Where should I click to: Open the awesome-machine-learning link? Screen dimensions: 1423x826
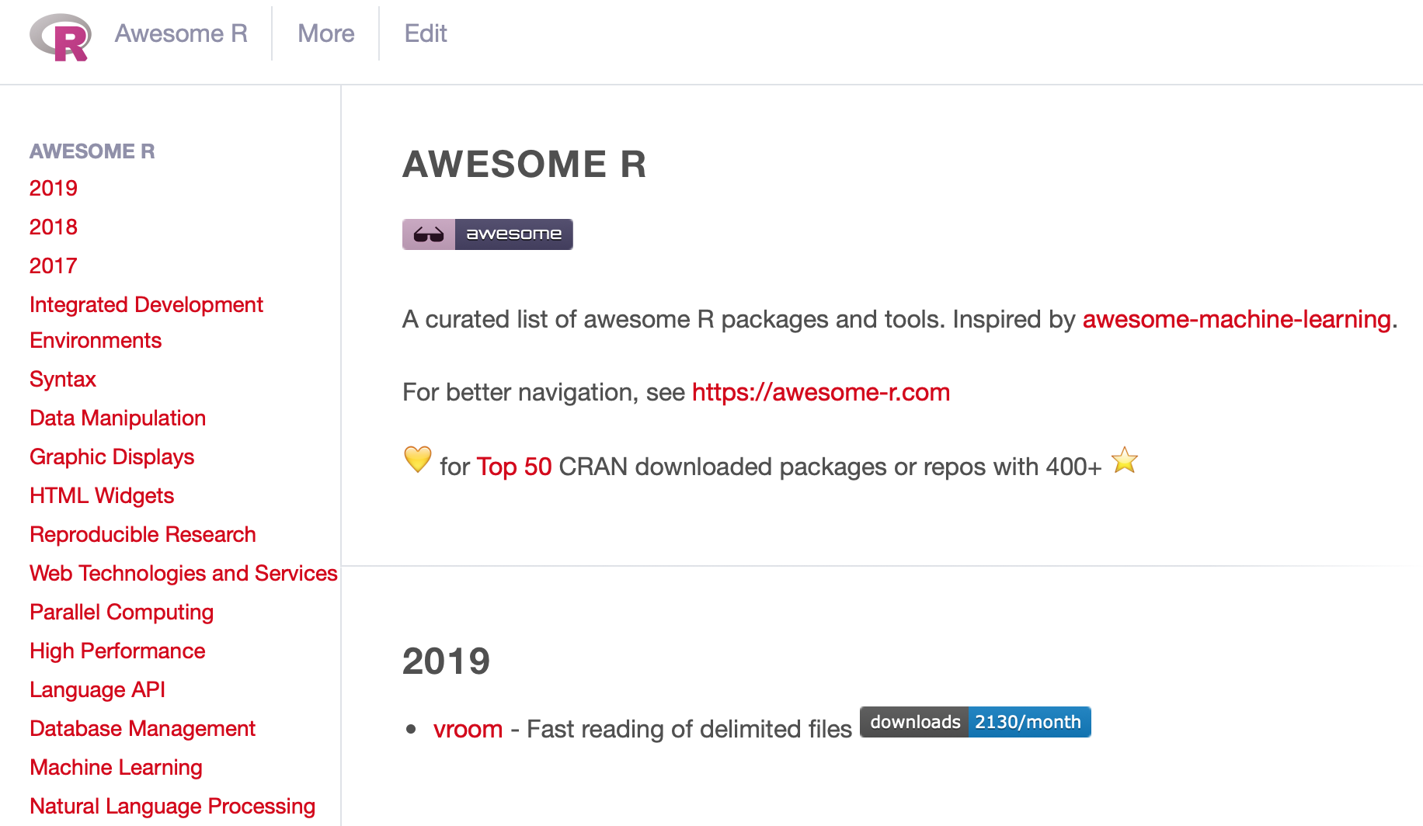[x=1237, y=319]
